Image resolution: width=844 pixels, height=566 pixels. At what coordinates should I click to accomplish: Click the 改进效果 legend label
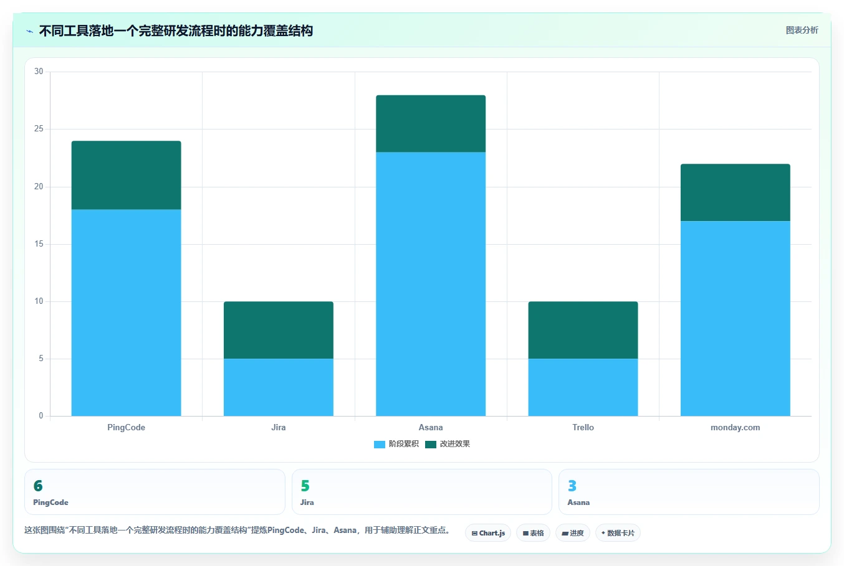pyautogui.click(x=455, y=444)
